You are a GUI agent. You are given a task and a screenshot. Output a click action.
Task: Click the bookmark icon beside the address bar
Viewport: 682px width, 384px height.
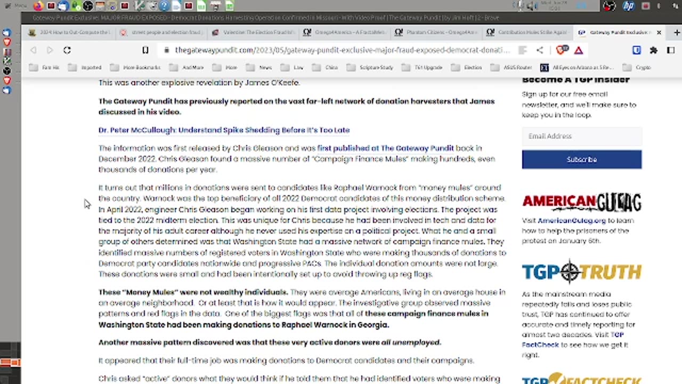(x=145, y=50)
